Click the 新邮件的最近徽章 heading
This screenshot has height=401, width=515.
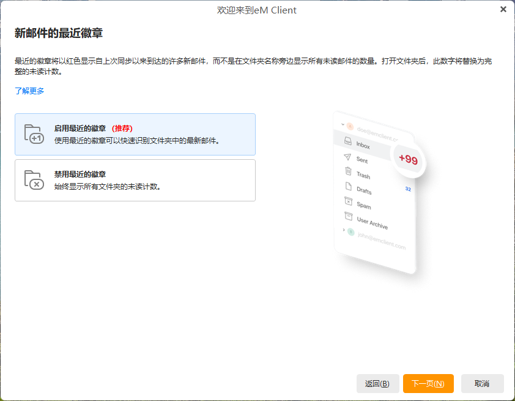(59, 33)
